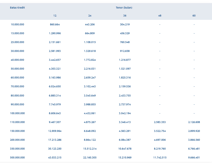Click the Batas Kredit column header
This screenshot has height=163, width=212.
click(17, 8)
